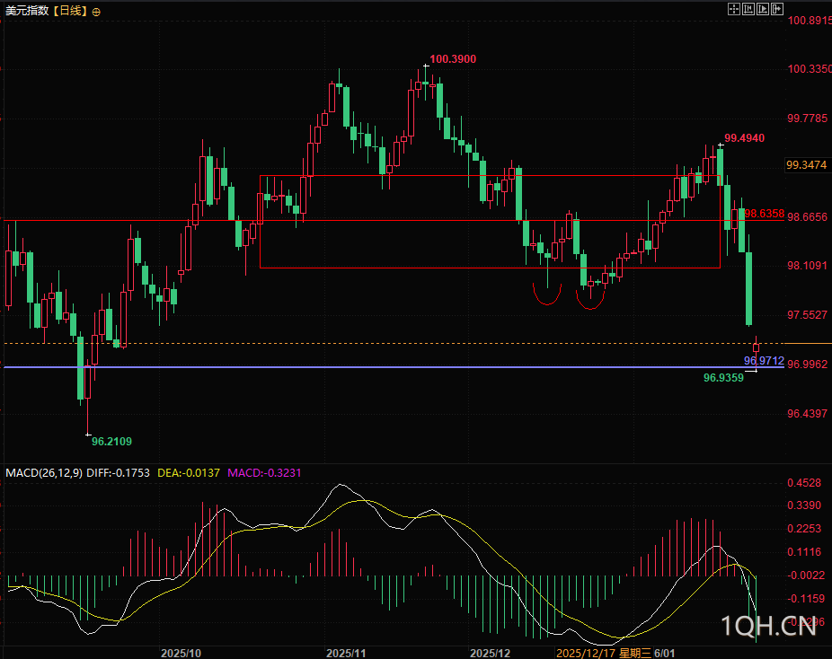Click the expand chart playback icon

pyautogui.click(x=763, y=8)
